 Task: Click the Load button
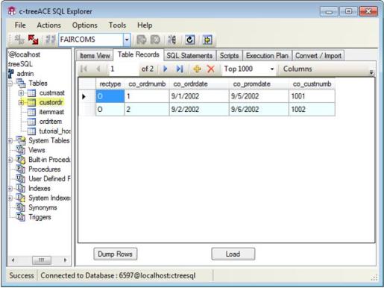pyautogui.click(x=233, y=254)
